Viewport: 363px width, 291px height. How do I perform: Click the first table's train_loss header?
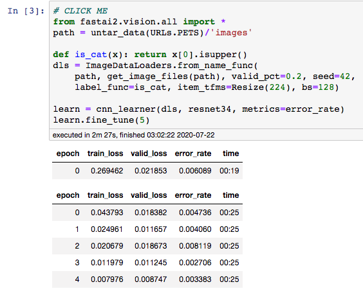(x=105, y=154)
